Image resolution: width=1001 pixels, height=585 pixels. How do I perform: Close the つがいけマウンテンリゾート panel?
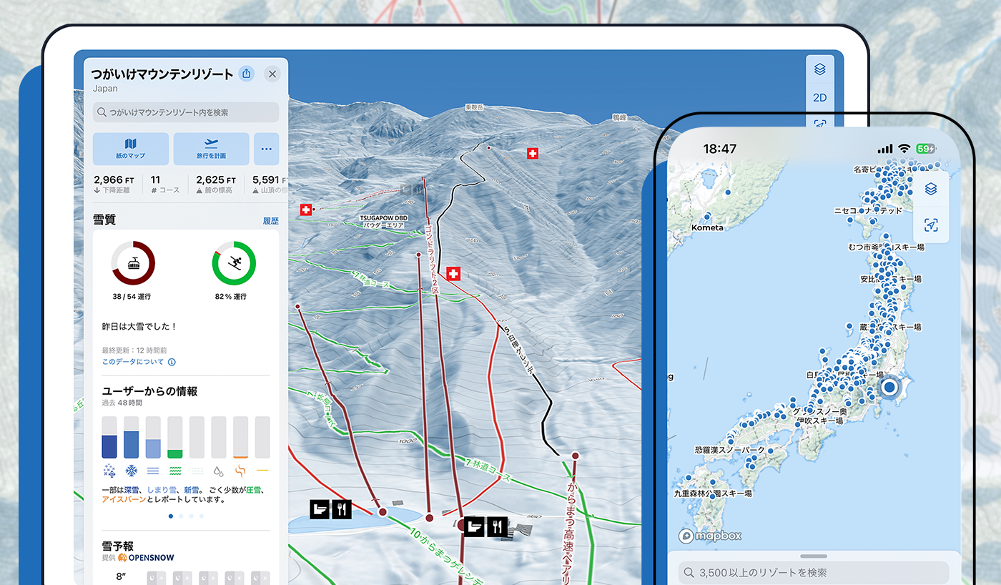point(272,74)
